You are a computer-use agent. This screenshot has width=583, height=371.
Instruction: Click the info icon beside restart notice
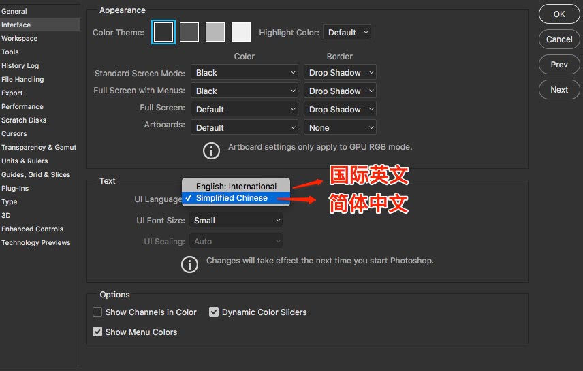click(189, 264)
